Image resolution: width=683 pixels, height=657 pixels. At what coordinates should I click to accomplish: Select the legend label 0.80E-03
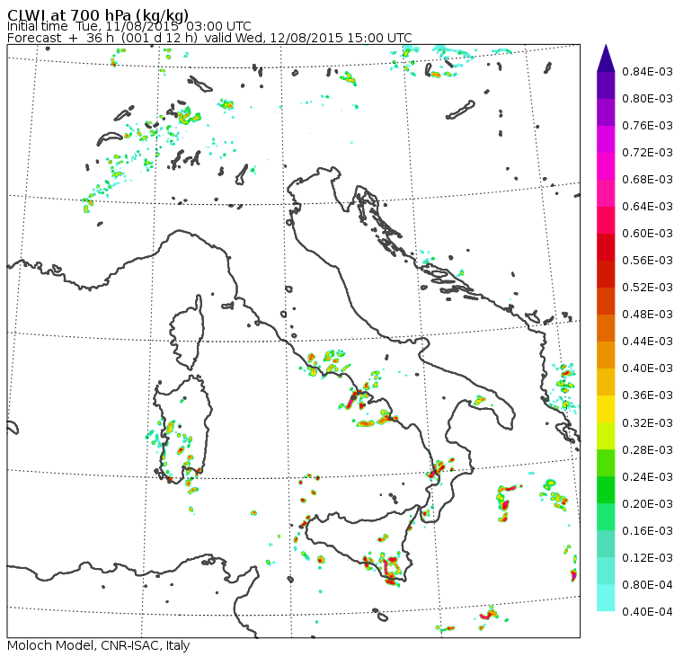(x=647, y=99)
